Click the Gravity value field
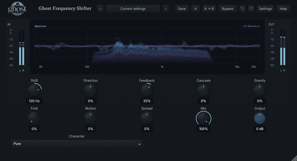The image size is (297, 161). (x=260, y=101)
